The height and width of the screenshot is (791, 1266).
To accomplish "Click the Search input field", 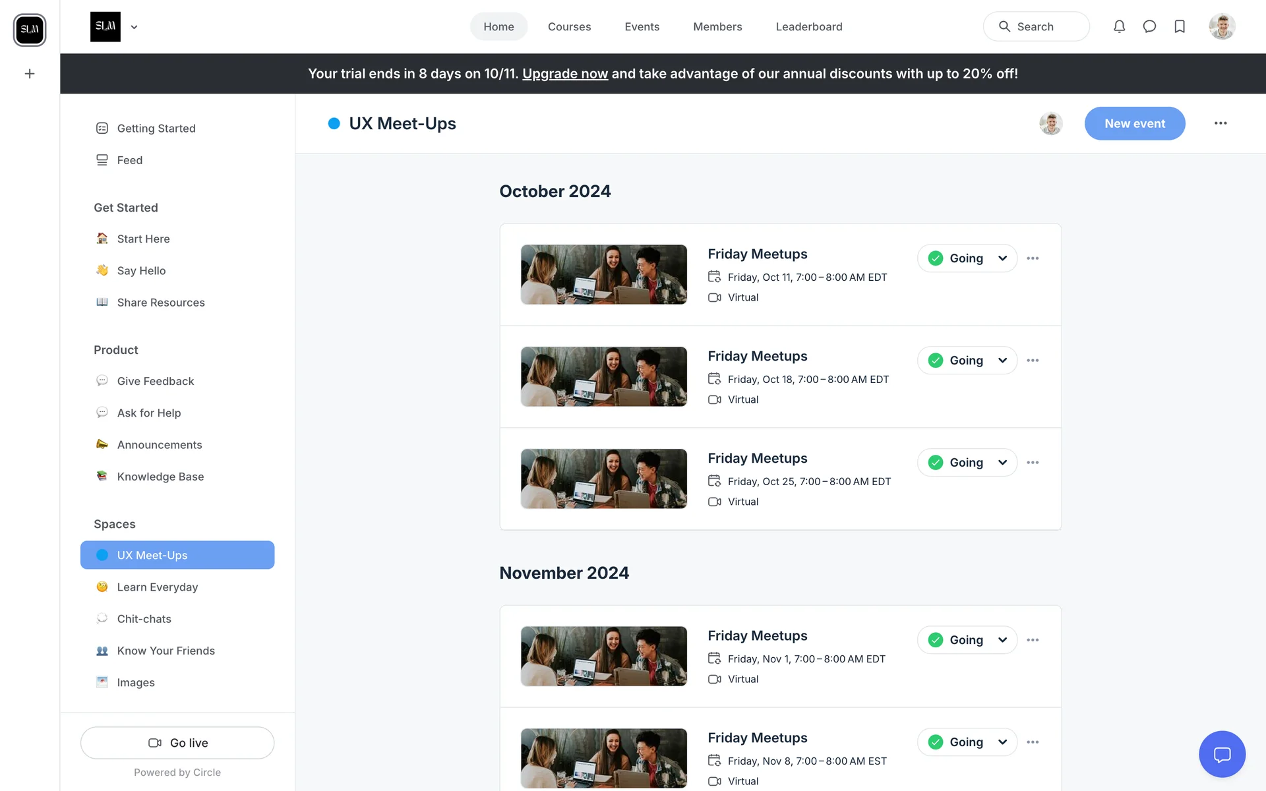I will 1036,26.
